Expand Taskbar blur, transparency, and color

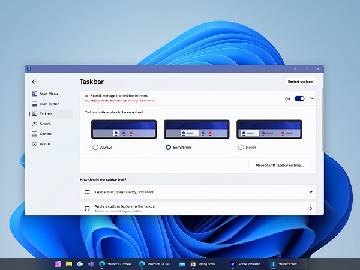[311, 192]
